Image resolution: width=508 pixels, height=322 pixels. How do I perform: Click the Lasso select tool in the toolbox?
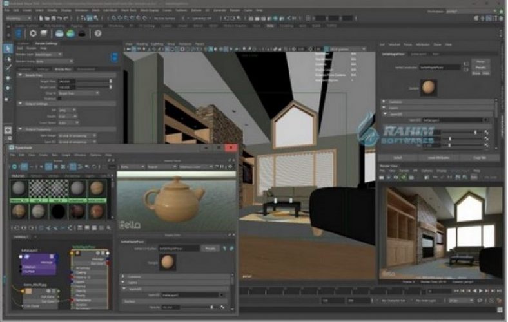[x=8, y=58]
